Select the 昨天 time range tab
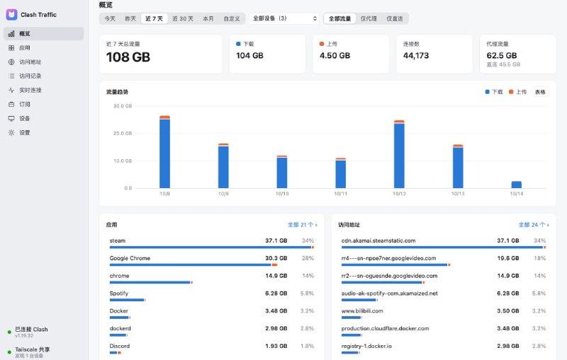Viewport: 567px width, 360px height. tap(130, 18)
